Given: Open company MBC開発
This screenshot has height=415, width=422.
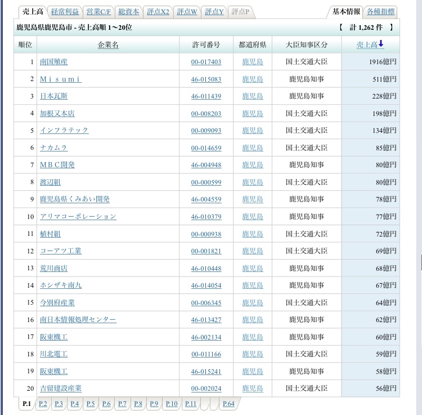Looking at the screenshot, I should click(x=57, y=165).
